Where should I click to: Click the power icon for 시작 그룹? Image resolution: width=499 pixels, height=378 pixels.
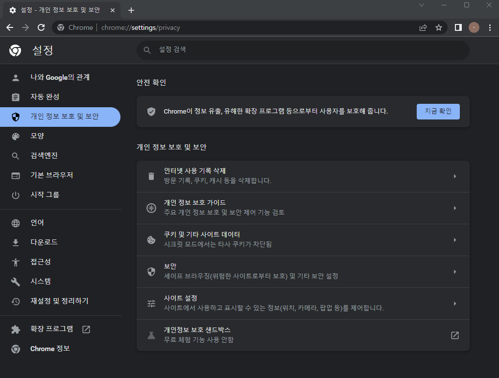(16, 195)
